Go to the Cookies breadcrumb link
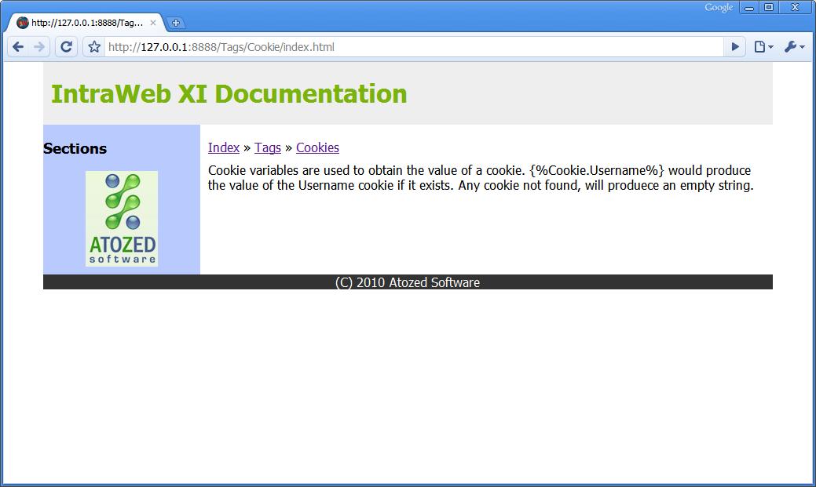 [x=317, y=147]
